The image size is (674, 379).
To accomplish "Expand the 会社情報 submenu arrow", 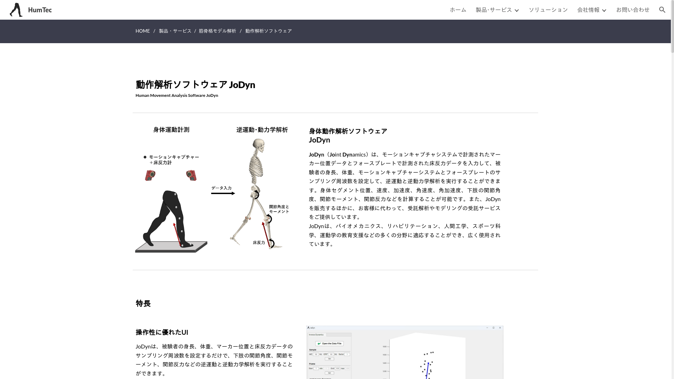I will click(x=604, y=10).
